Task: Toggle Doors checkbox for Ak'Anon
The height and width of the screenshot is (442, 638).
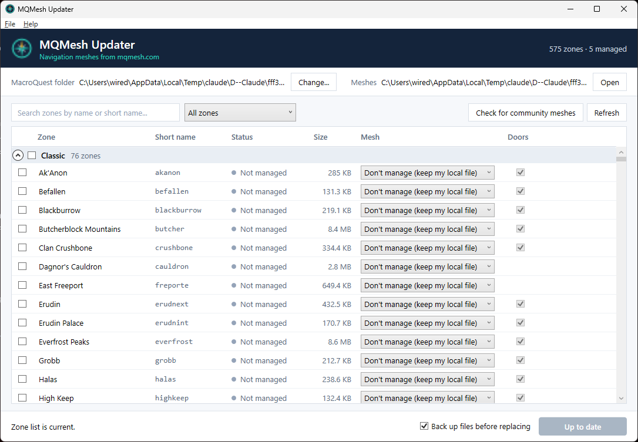Action: click(521, 173)
